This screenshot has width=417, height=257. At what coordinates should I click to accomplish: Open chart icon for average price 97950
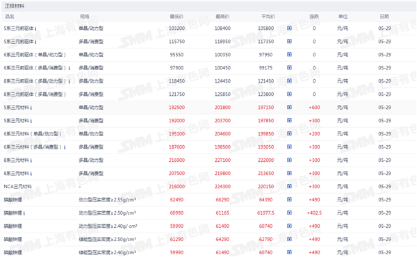[x=289, y=54]
